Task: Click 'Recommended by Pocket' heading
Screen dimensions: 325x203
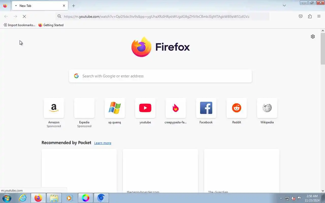Action: pos(66,143)
